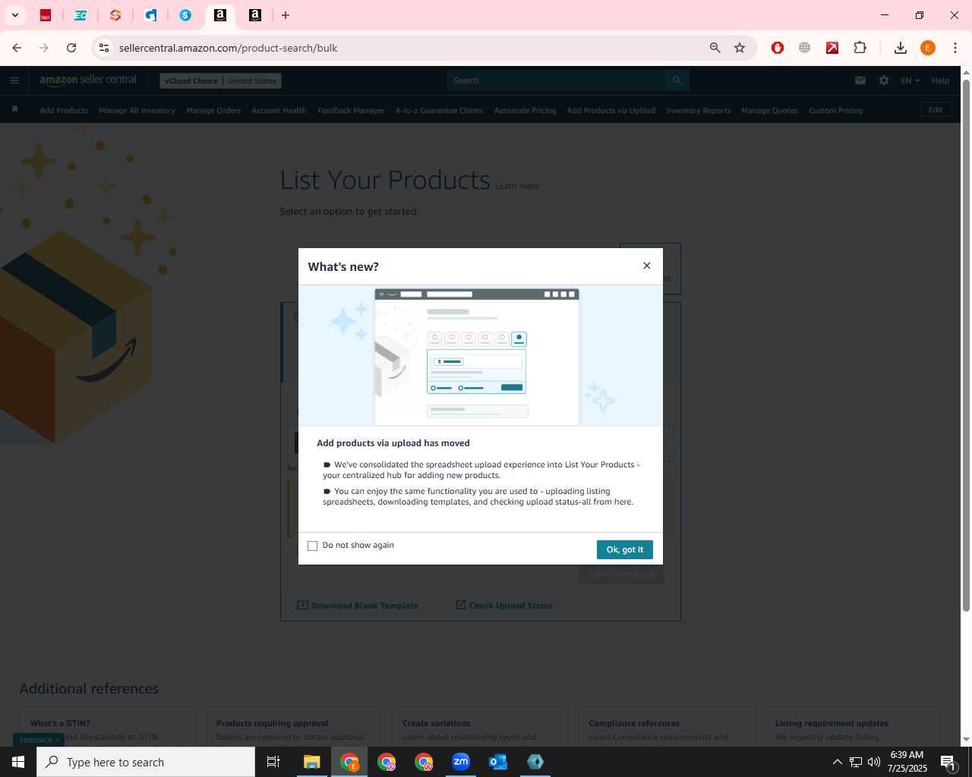Image resolution: width=972 pixels, height=777 pixels.
Task: Go to Manage All Inventory
Action: pyautogui.click(x=137, y=111)
